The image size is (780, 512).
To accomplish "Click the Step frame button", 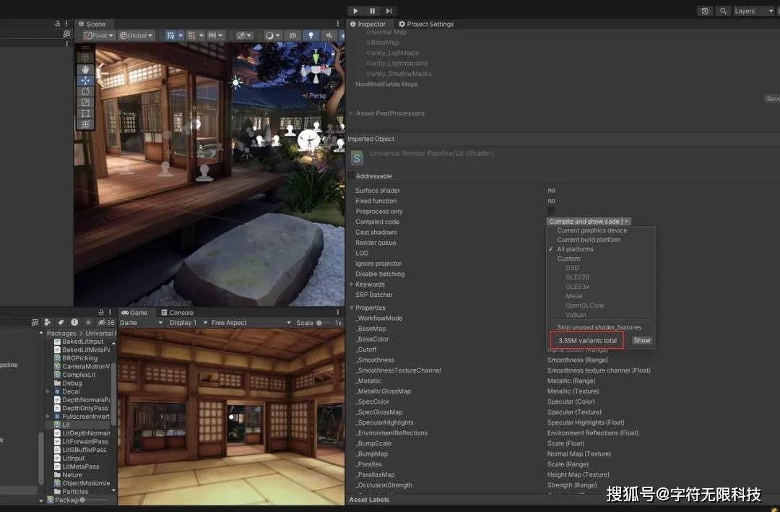I will [x=389, y=10].
